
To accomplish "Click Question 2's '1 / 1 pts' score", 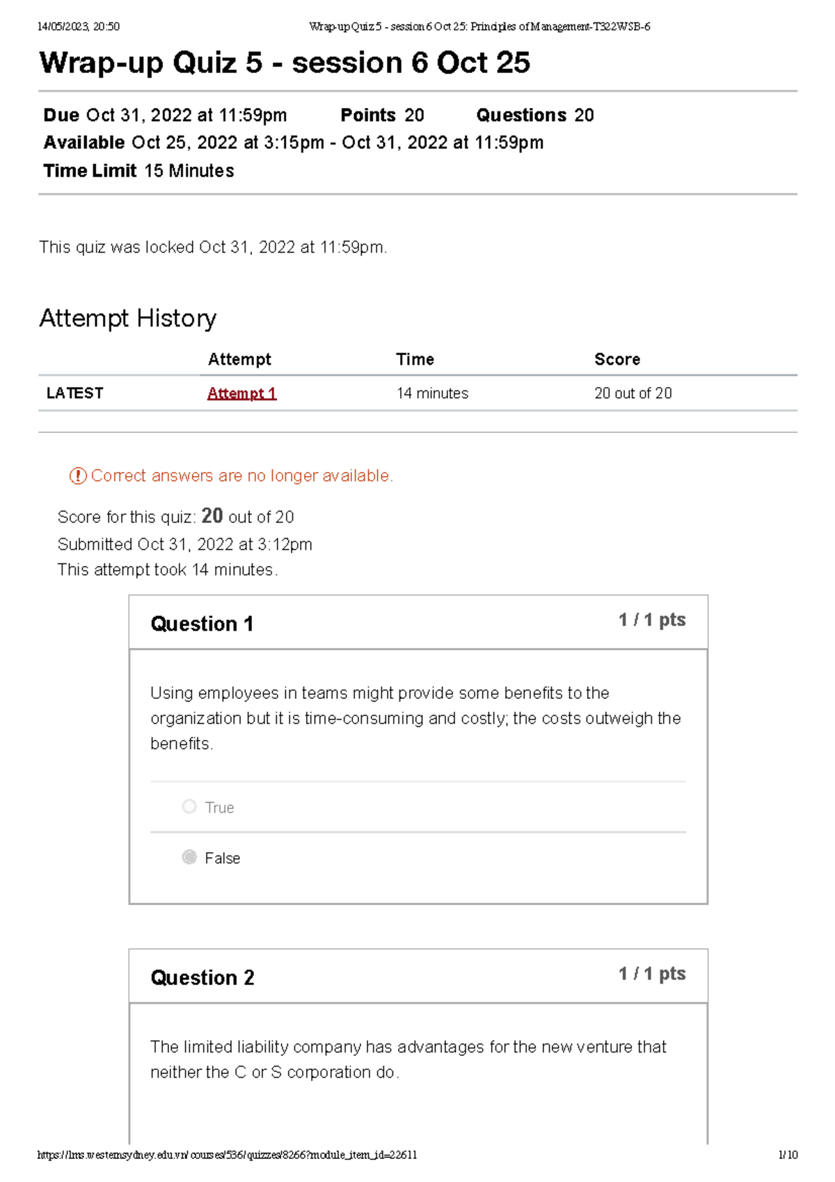I will pos(652,973).
